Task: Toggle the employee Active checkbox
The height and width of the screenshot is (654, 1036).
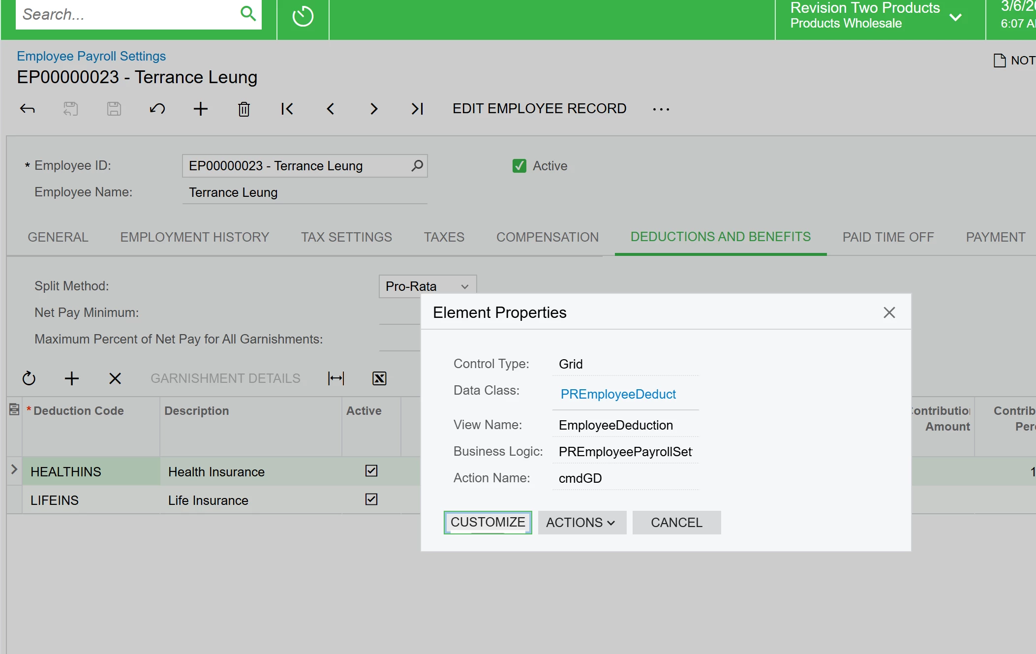Action: point(519,166)
